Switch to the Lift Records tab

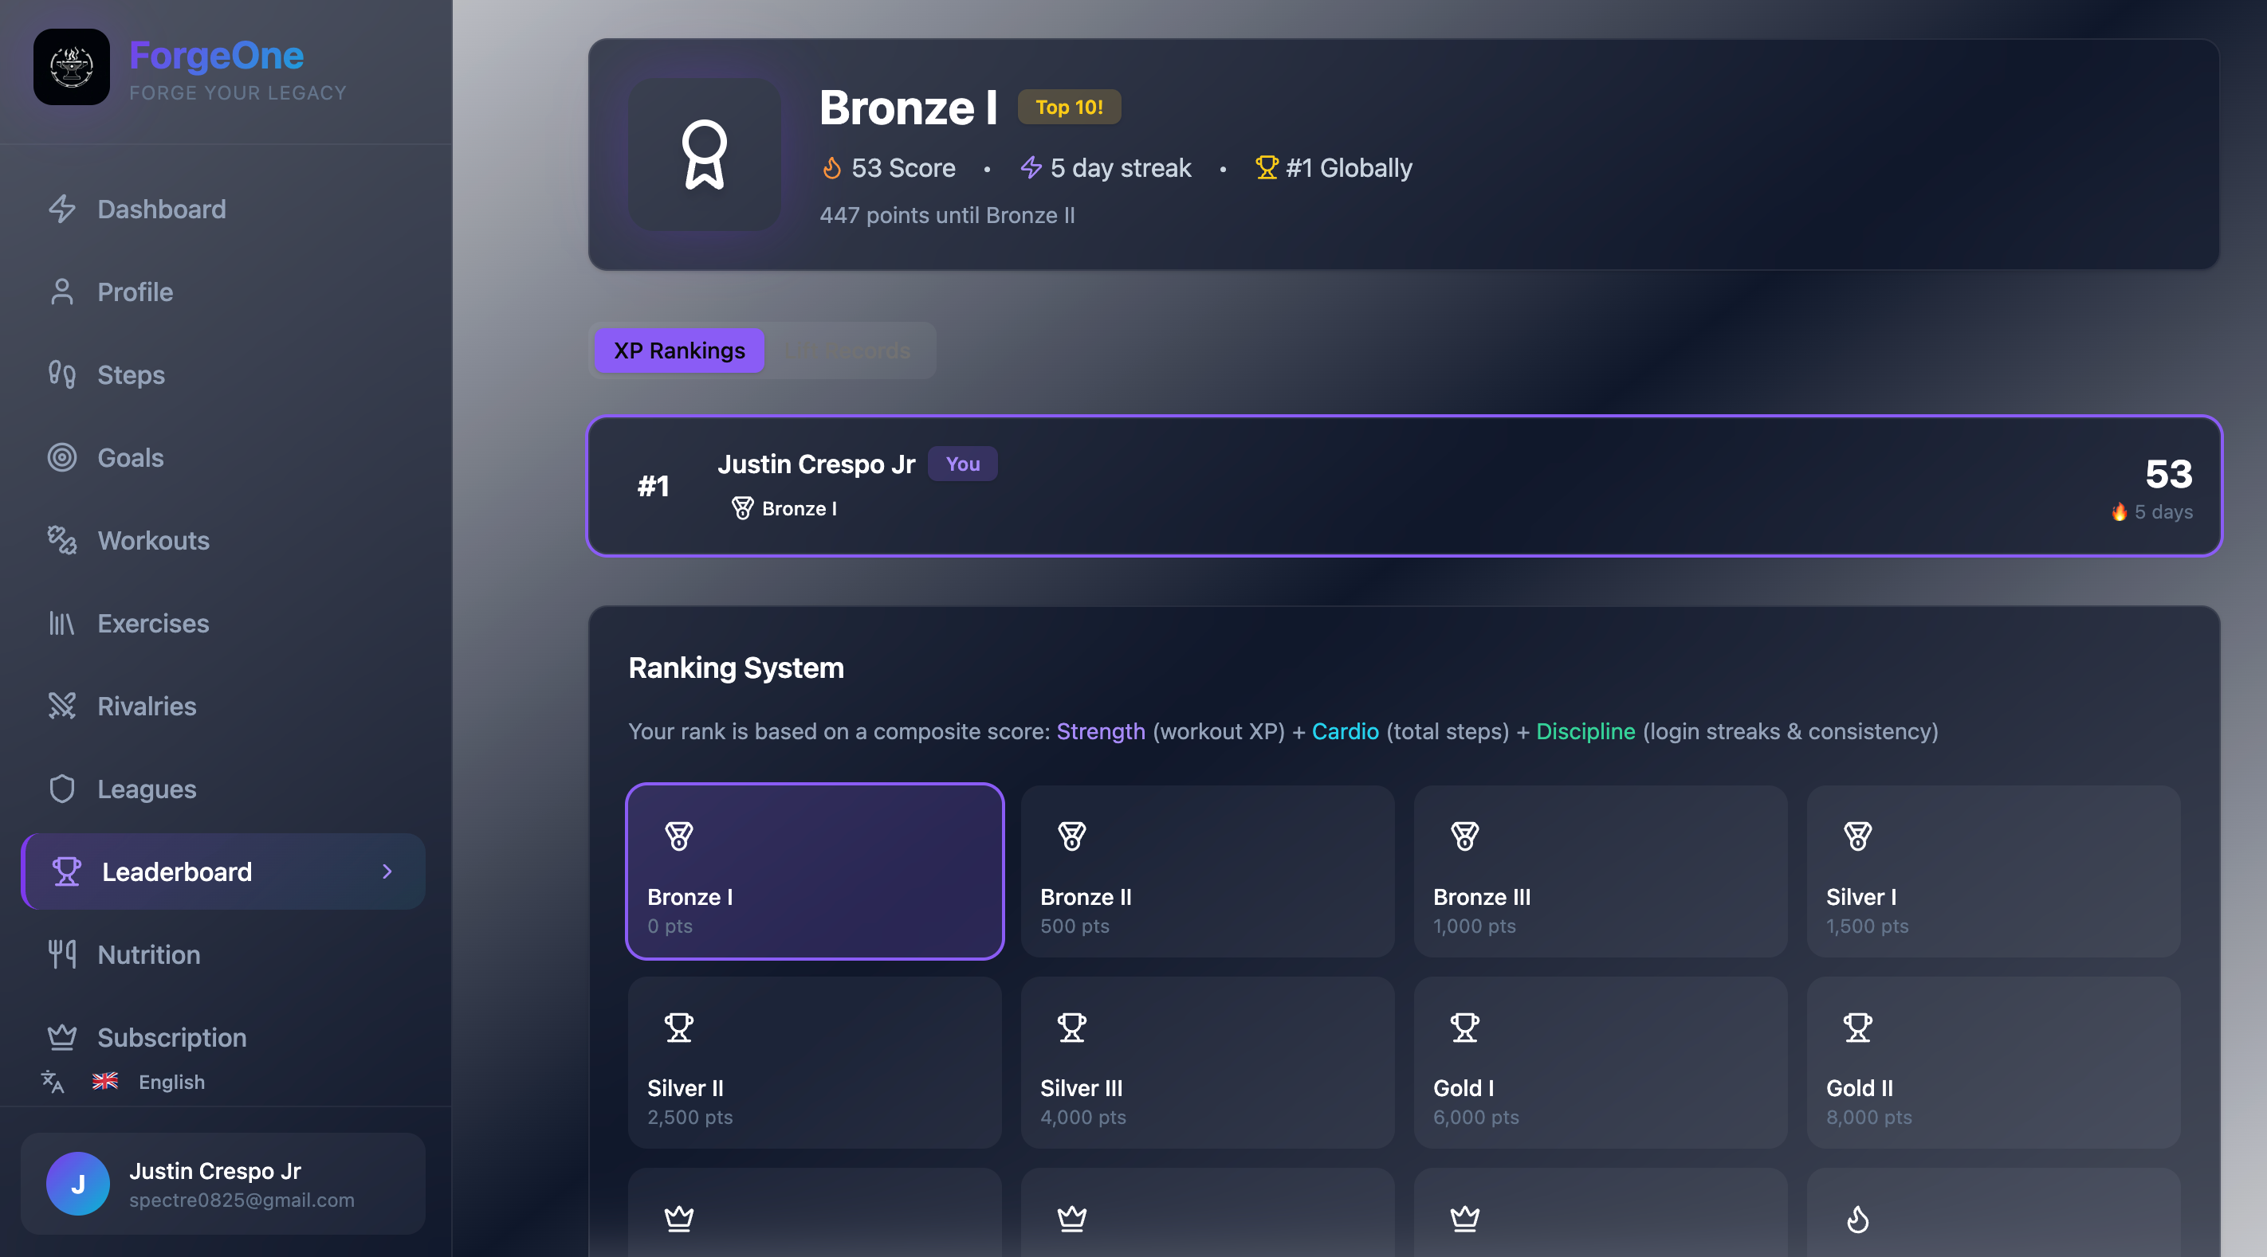pyautogui.click(x=849, y=351)
